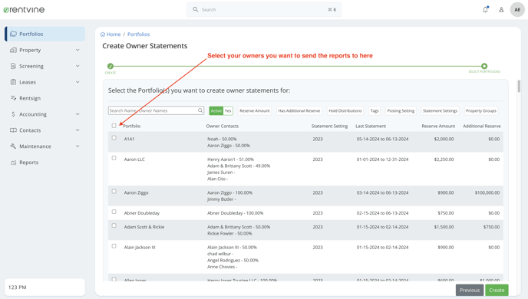
Task: Click the Accounting dollar icon in sidebar
Action: (x=13, y=114)
